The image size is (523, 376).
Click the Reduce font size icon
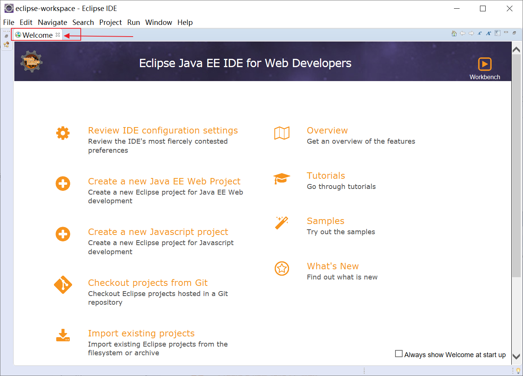point(480,33)
